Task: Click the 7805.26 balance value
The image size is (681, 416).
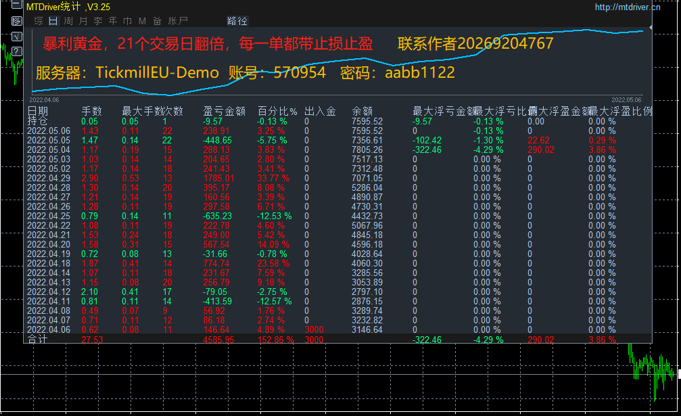Action: click(x=367, y=149)
